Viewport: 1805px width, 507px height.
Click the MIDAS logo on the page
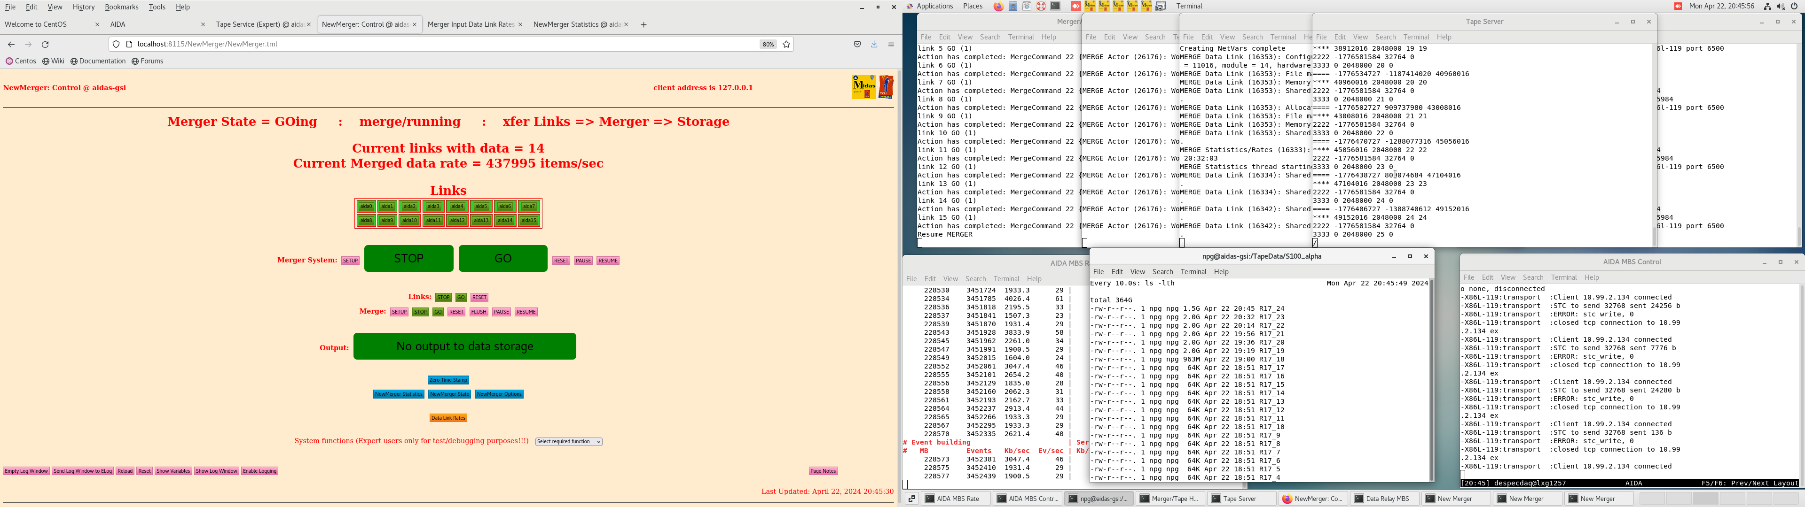pos(864,87)
